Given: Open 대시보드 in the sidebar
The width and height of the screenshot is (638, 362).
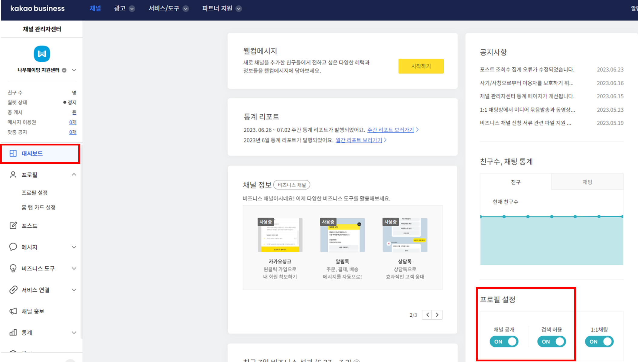Looking at the screenshot, I should 40,154.
